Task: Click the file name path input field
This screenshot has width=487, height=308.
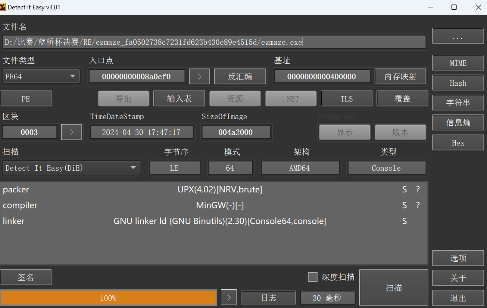Action: point(214,42)
